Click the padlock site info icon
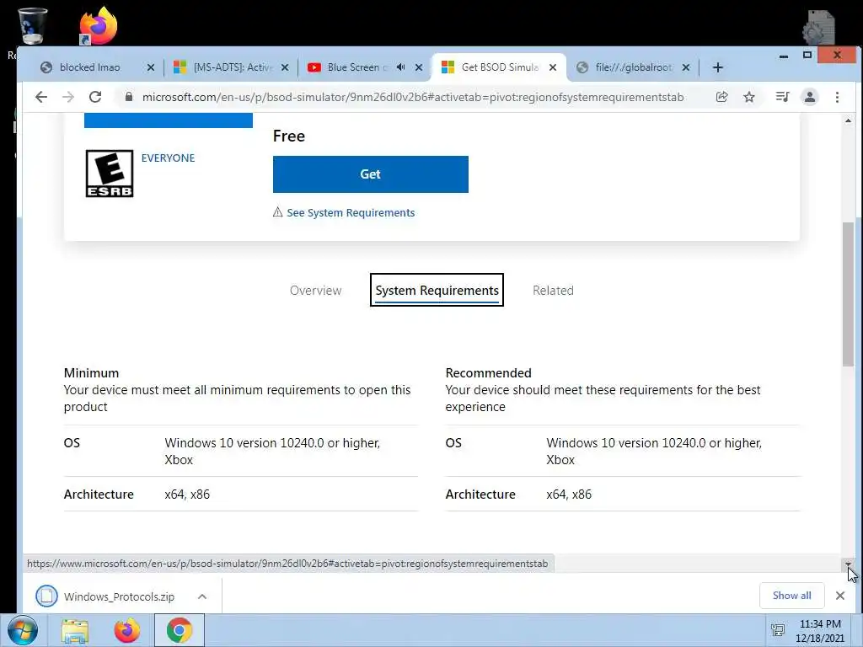The height and width of the screenshot is (647, 863). point(129,97)
